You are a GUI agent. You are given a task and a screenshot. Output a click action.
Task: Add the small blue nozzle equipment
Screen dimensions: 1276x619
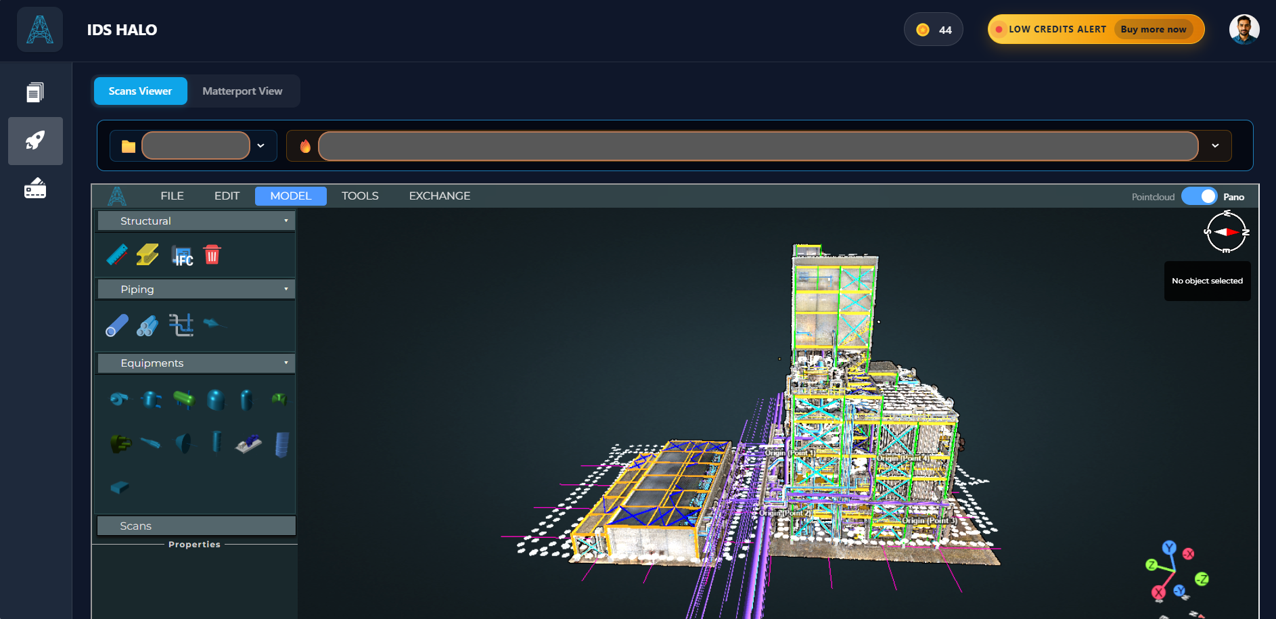(x=150, y=443)
